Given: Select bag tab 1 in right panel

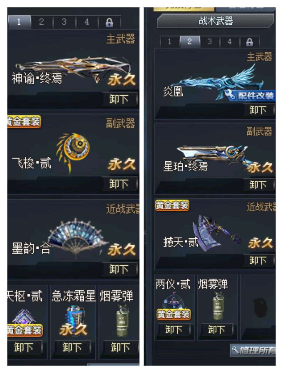Looking at the screenshot, I should tap(170, 42).
